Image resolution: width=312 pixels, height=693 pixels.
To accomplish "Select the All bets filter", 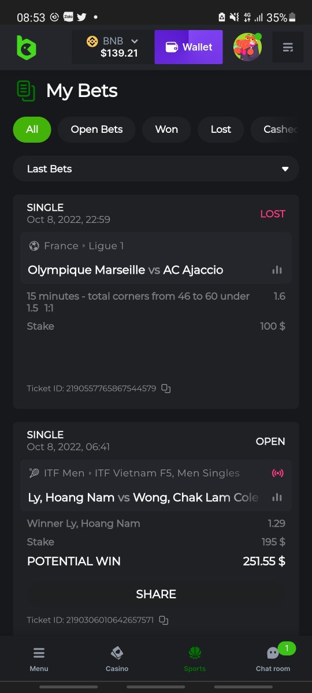I will point(32,129).
